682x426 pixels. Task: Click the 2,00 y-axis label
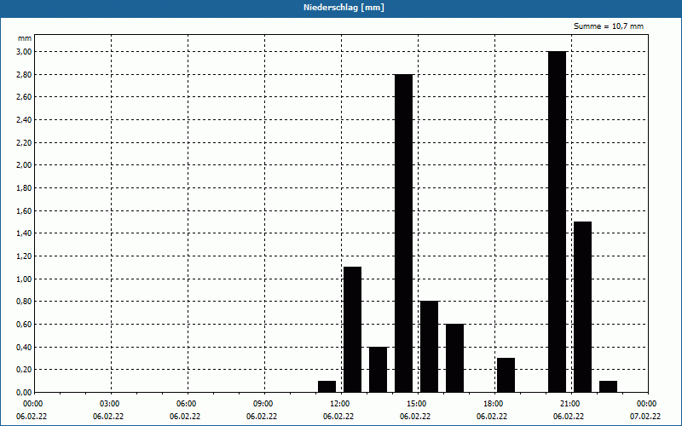click(x=24, y=165)
